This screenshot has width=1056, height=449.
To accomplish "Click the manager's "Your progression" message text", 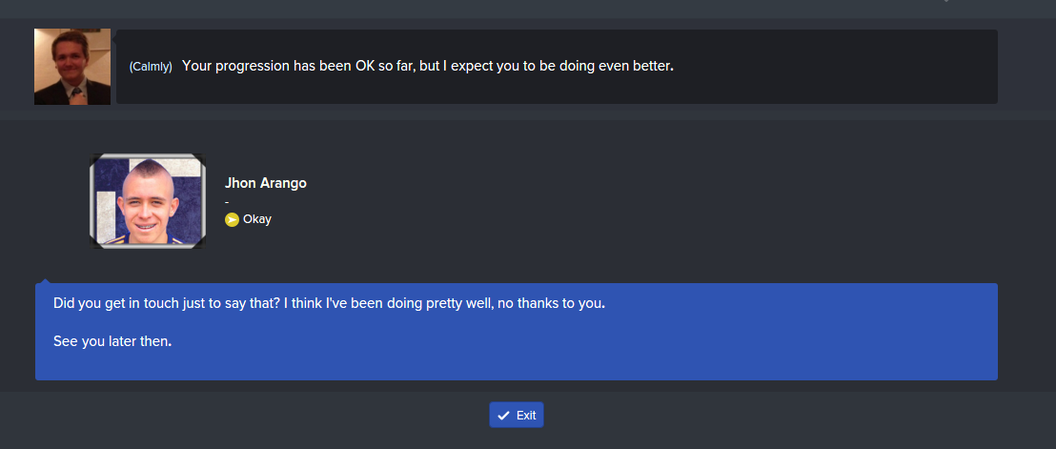I will click(x=427, y=66).
